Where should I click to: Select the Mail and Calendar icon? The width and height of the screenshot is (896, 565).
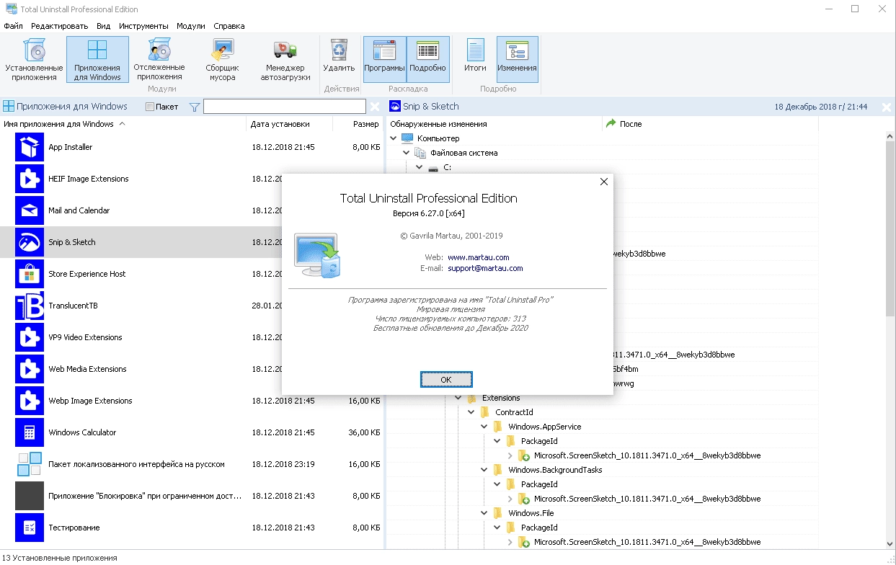(30, 210)
